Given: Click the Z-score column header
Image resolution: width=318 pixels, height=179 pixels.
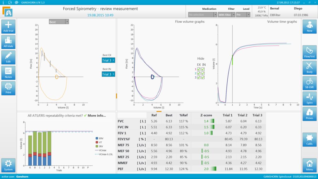Looking at the screenshot, I should (206, 115).
